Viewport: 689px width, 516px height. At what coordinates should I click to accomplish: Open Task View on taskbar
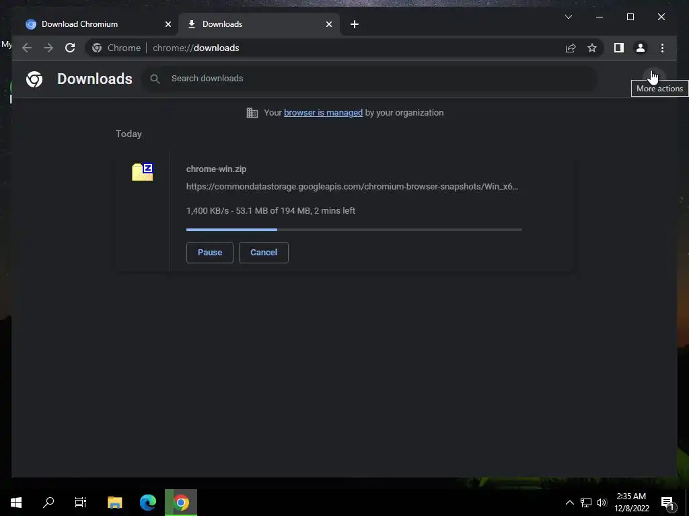[x=81, y=502]
